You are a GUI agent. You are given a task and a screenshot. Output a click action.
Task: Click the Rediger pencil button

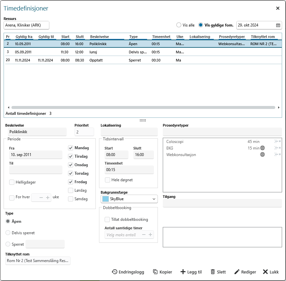pyautogui.click(x=245, y=272)
